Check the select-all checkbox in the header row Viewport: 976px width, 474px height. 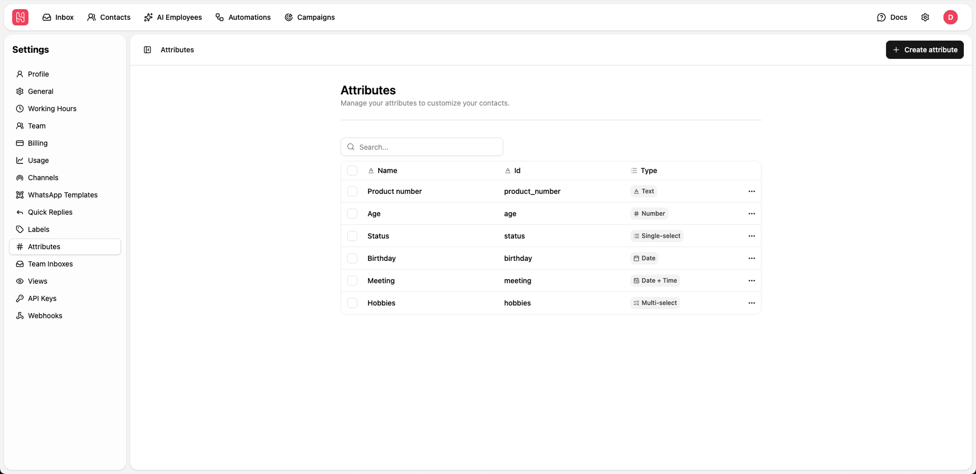pyautogui.click(x=352, y=171)
